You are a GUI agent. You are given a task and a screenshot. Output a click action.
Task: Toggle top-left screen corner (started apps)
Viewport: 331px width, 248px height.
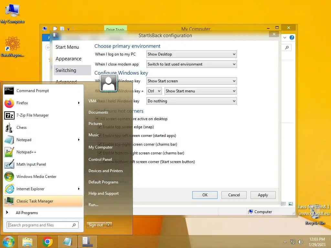coord(100,136)
